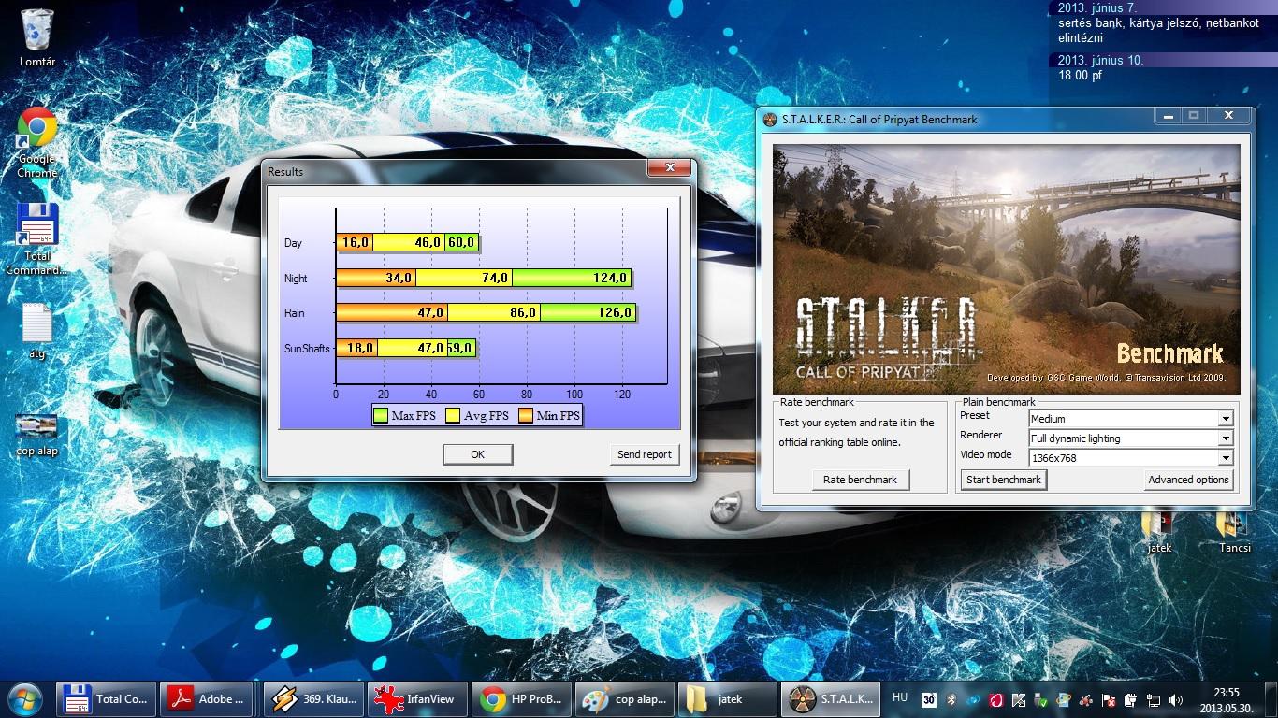Viewport: 1278px width, 718px height.
Task: Click the Rain row label in chart
Action: (x=295, y=313)
